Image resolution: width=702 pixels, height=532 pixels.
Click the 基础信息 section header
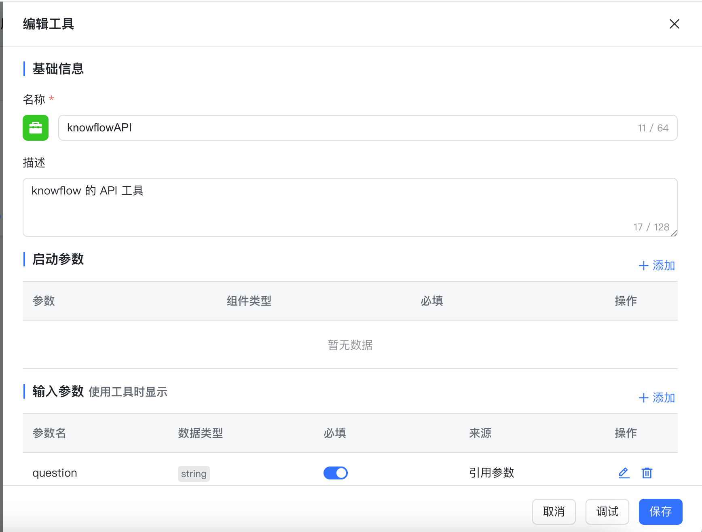[58, 69]
